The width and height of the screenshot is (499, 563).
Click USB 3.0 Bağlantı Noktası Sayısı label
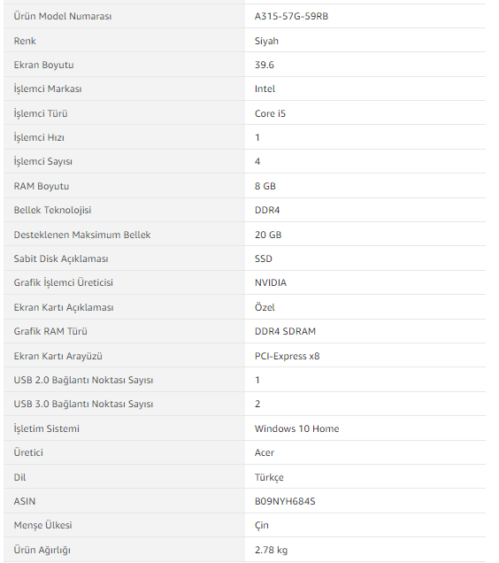pos(83,405)
